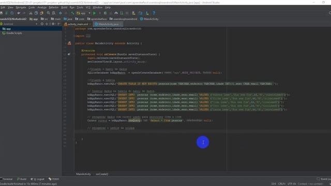Click the blue navigate diamond toolbar icon
This screenshot has height=186, width=331.
click(61, 13)
